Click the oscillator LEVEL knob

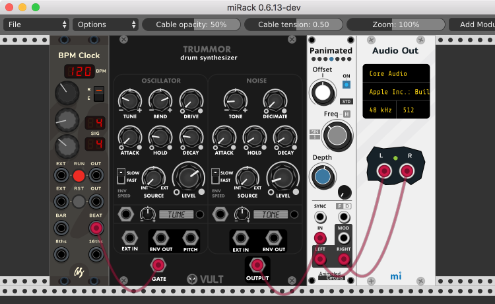[x=189, y=177]
